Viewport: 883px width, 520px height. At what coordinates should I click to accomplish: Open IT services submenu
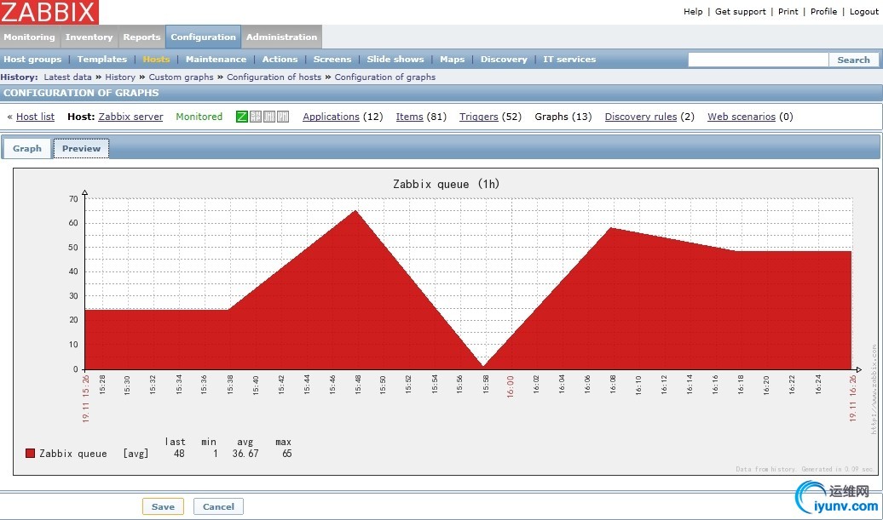tap(569, 59)
